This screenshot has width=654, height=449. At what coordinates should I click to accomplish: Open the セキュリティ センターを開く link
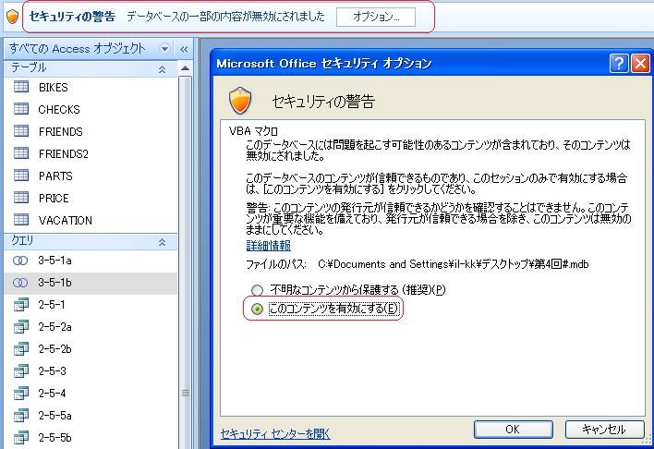click(x=275, y=434)
